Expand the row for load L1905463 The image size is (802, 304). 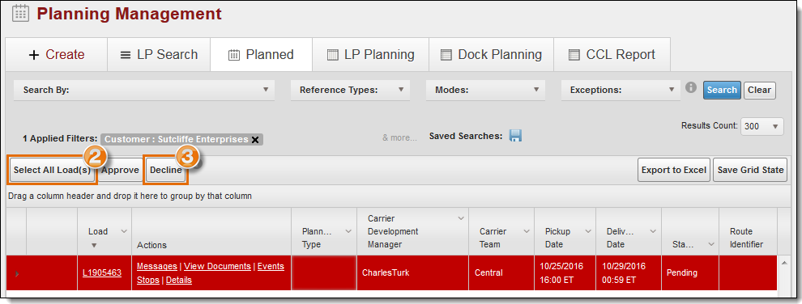[x=17, y=274]
